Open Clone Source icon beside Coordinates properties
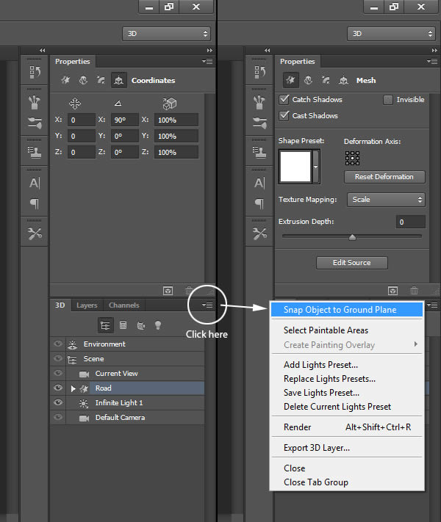Viewport: 441px width, 522px height. tap(35, 153)
